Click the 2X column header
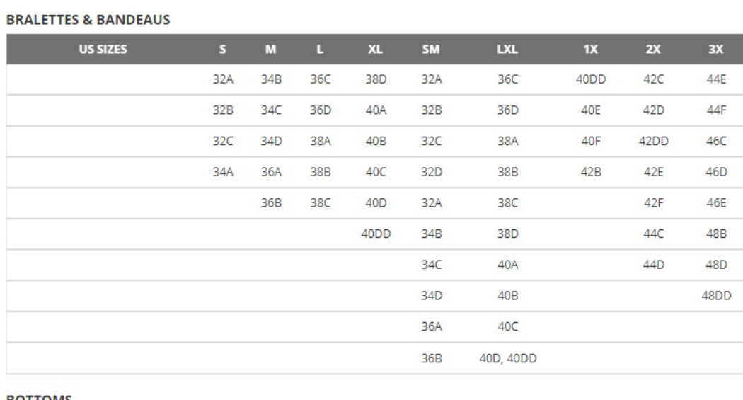This screenshot has height=400, width=743. coord(653,50)
